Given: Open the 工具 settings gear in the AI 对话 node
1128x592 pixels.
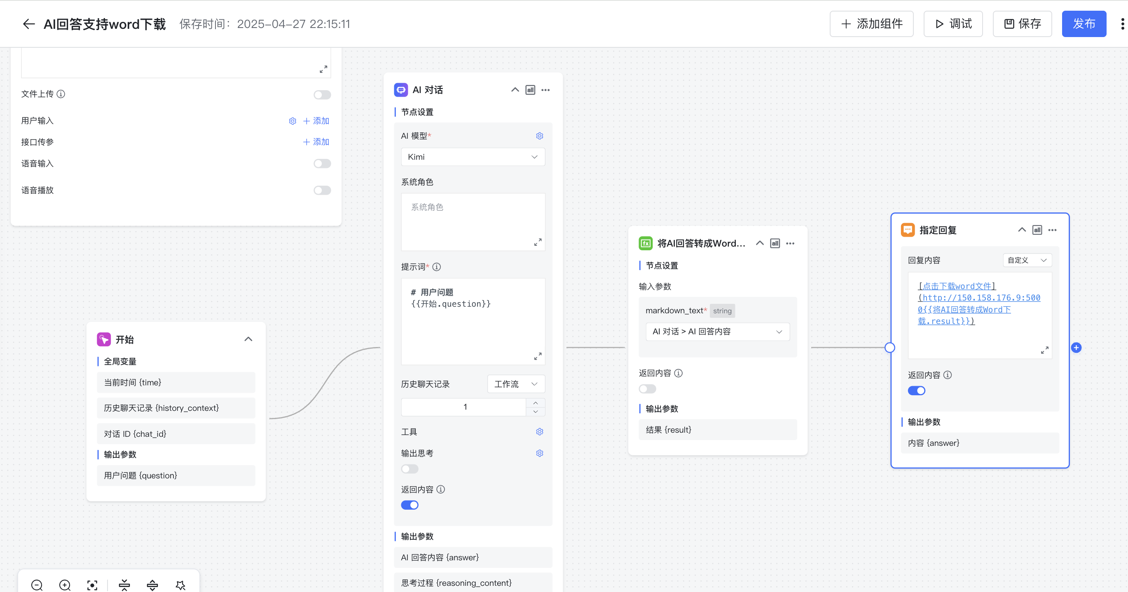Looking at the screenshot, I should point(539,431).
